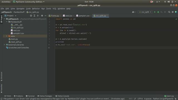Open PyCharm Community Edition app menu
Viewport: 178px width, 100px height.
click(x=29, y=2)
